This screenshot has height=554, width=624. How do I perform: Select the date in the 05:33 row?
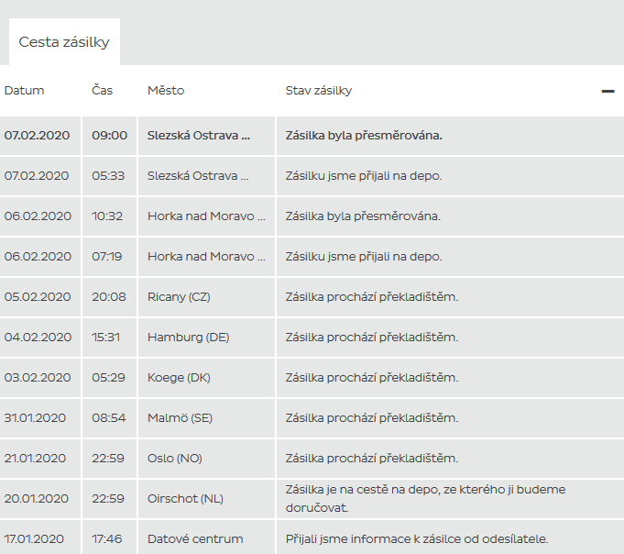click(37, 175)
